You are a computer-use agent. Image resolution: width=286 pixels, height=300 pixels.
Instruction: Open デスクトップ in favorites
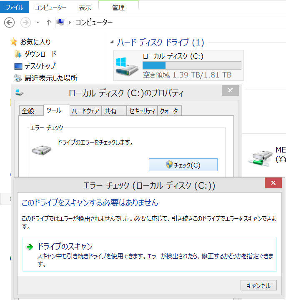[x=40, y=66]
